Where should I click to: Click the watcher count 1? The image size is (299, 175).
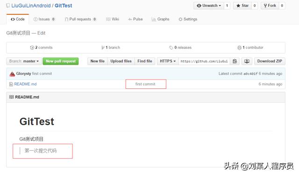pyautogui.click(x=227, y=6)
